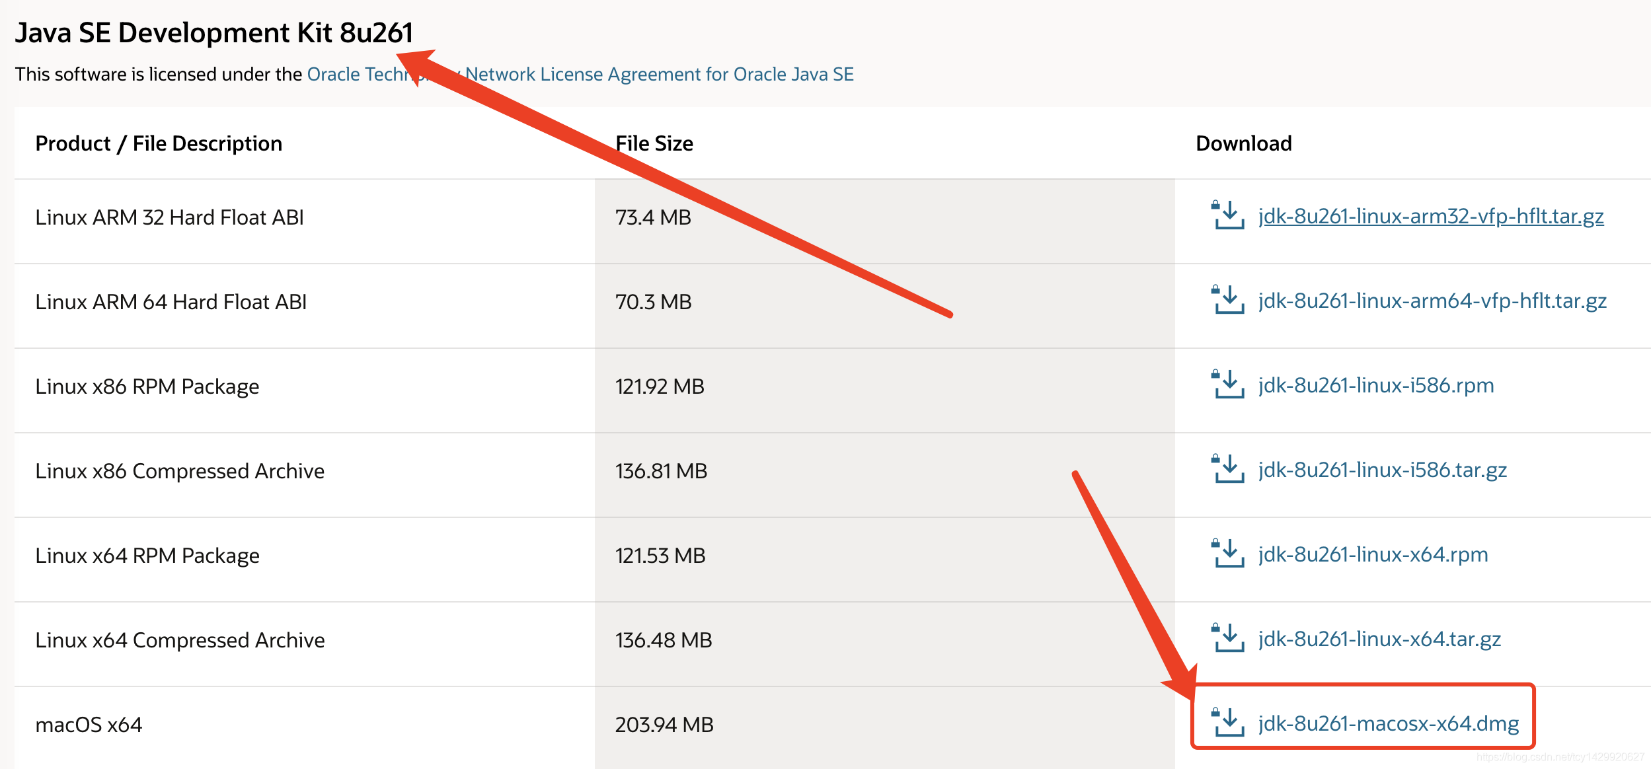
Task: Download the jdk-8u261-macosx-x64.dmg link
Action: (1389, 724)
